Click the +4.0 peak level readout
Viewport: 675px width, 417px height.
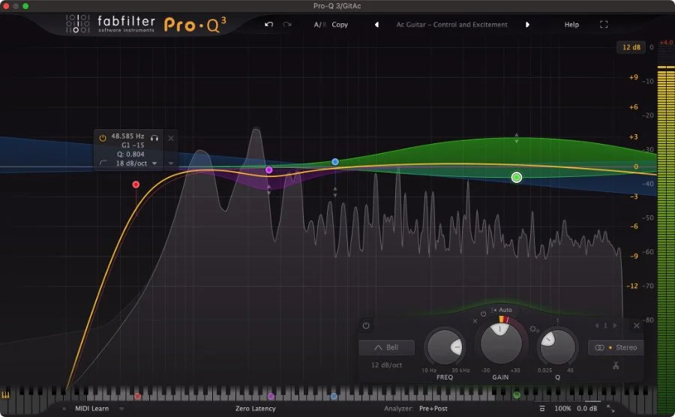coord(666,43)
